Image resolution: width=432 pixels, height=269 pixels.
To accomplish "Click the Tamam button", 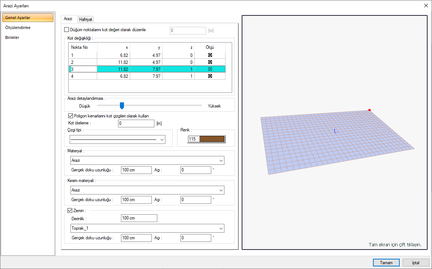I will click(x=386, y=263).
